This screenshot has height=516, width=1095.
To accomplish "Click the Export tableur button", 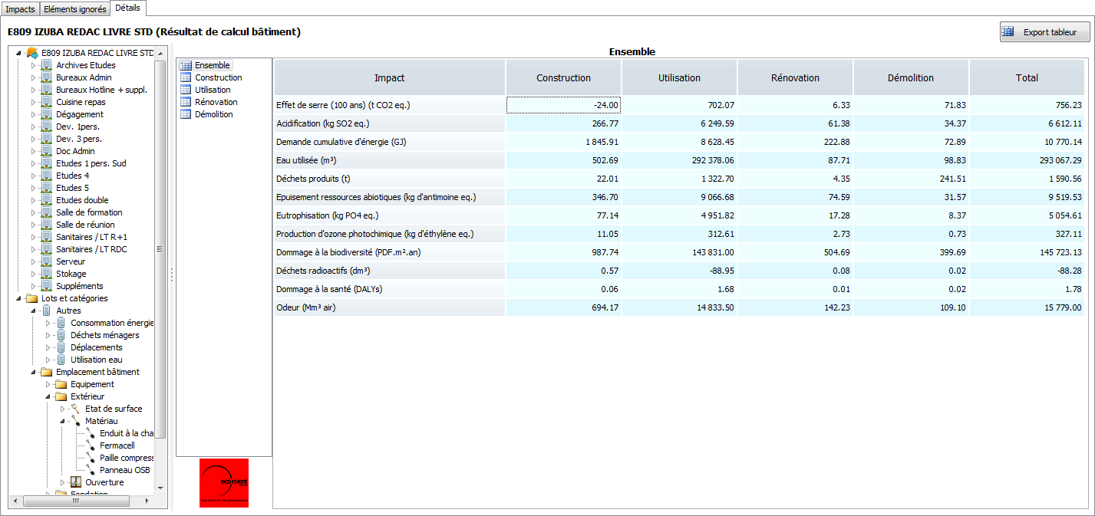I will tap(1044, 32).
